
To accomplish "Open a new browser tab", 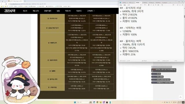I will (x=25, y=1).
